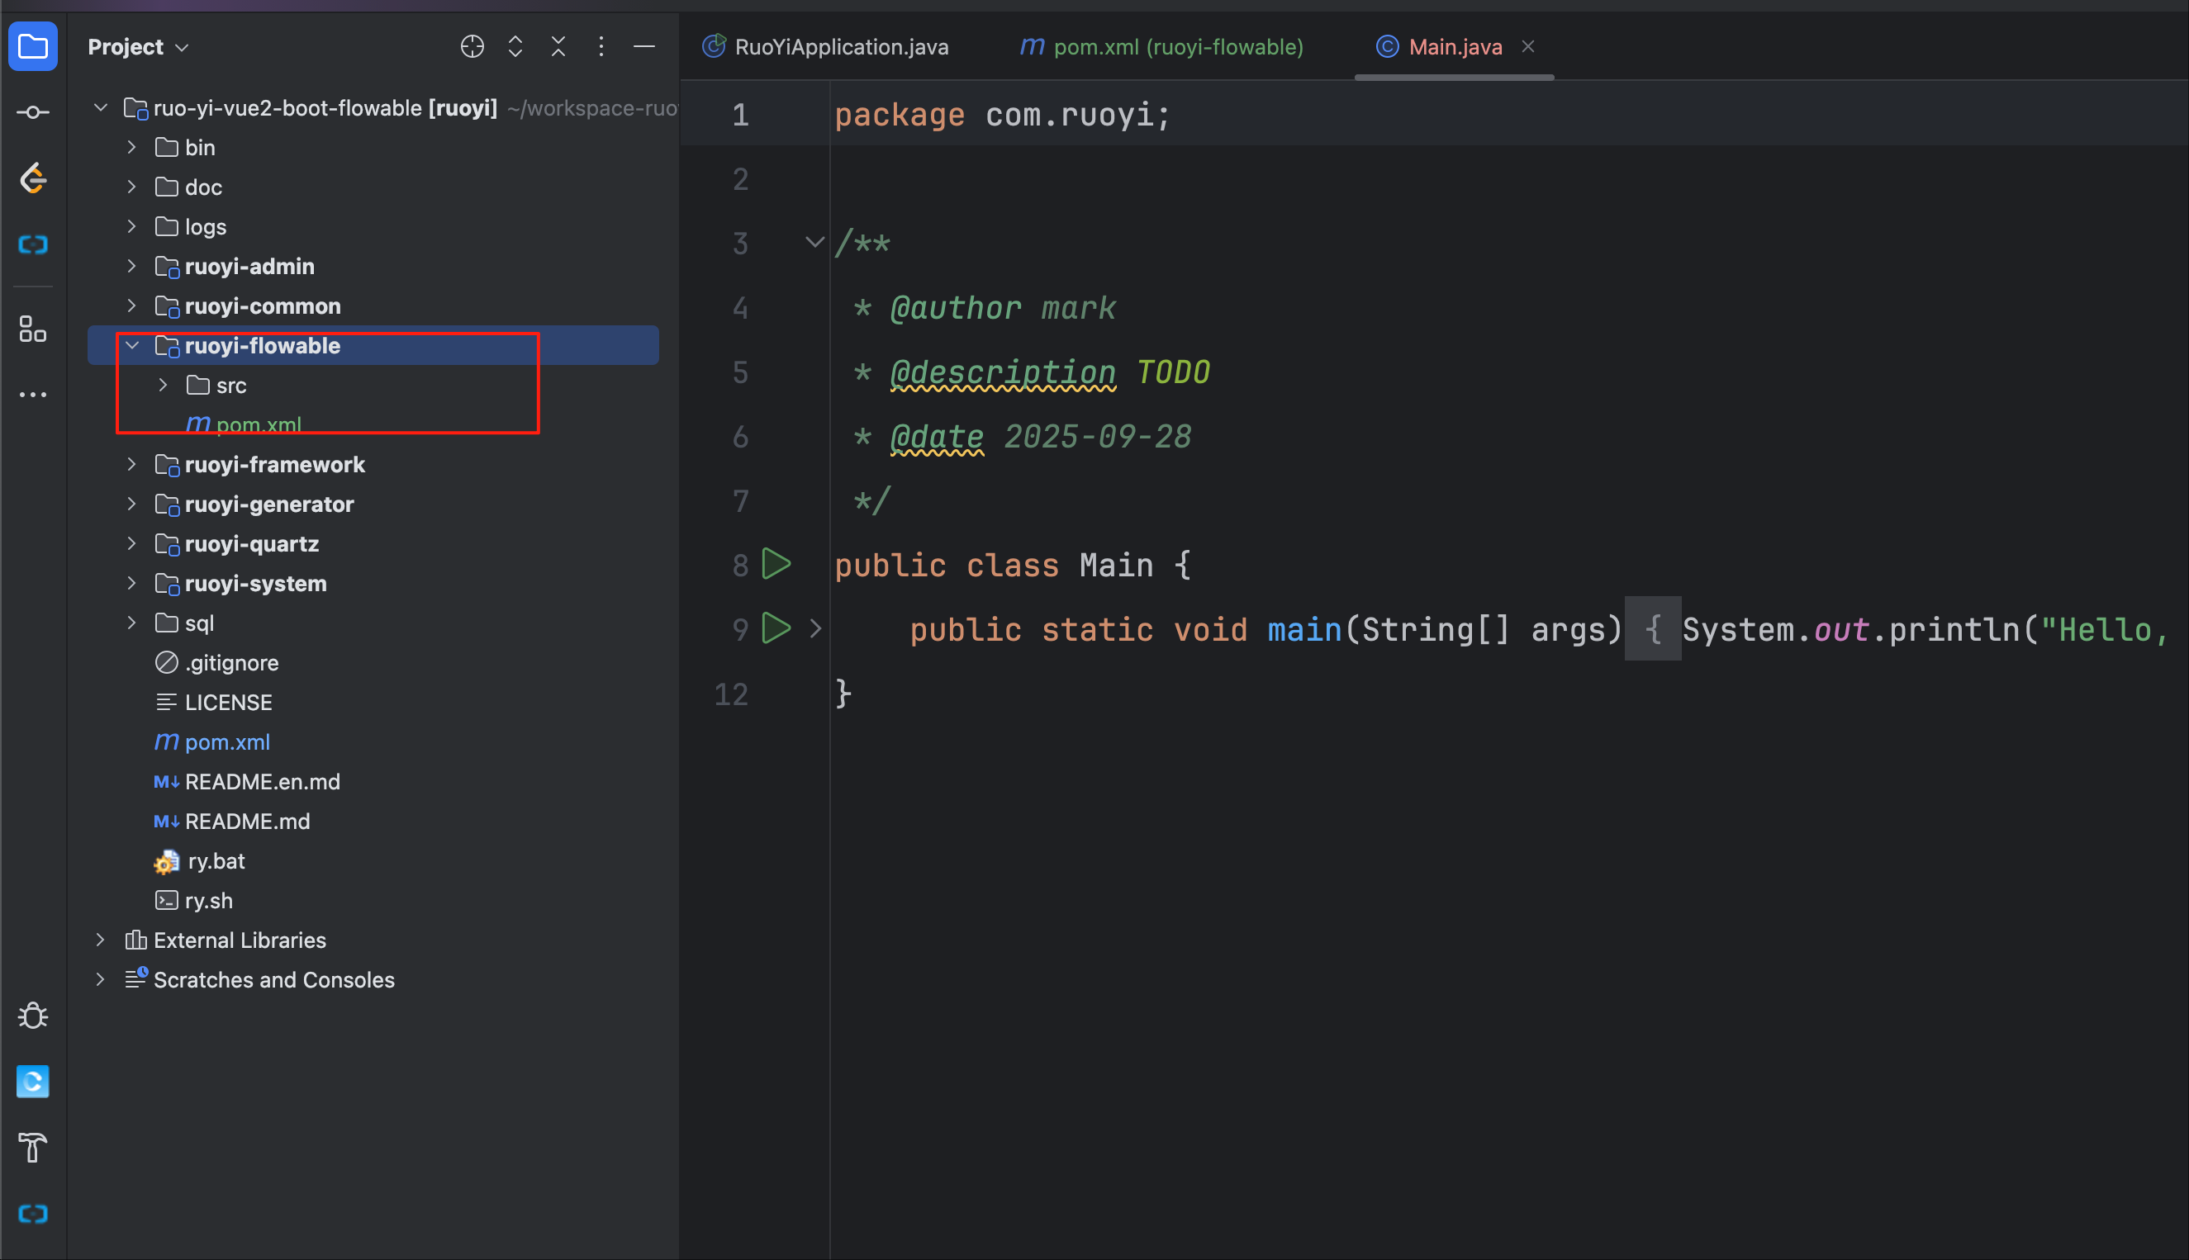The image size is (2189, 1260).
Task: Click the Structure tool window icon
Action: point(33,329)
